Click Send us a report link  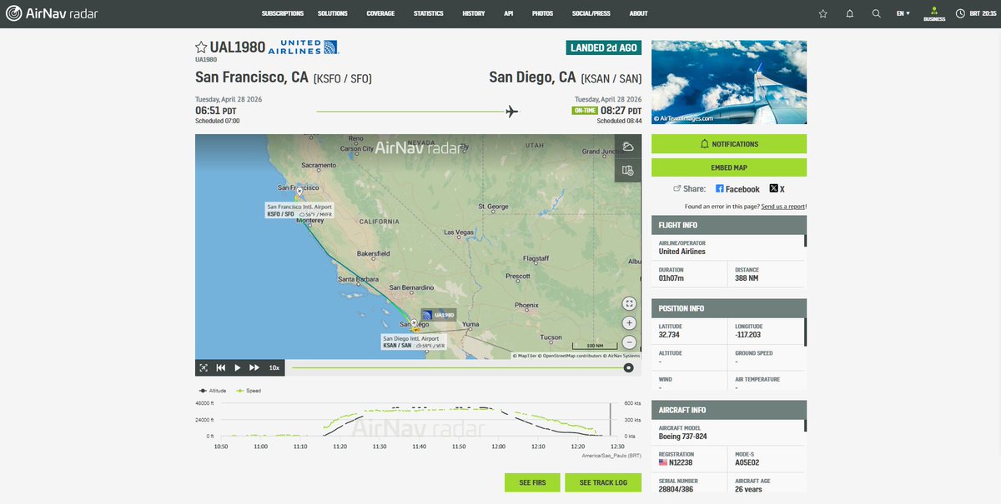(784, 206)
